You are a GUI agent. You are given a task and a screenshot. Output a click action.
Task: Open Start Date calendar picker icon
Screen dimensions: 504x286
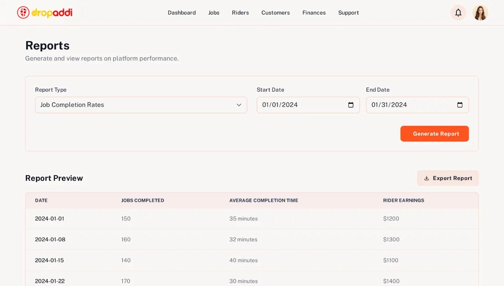tap(351, 105)
